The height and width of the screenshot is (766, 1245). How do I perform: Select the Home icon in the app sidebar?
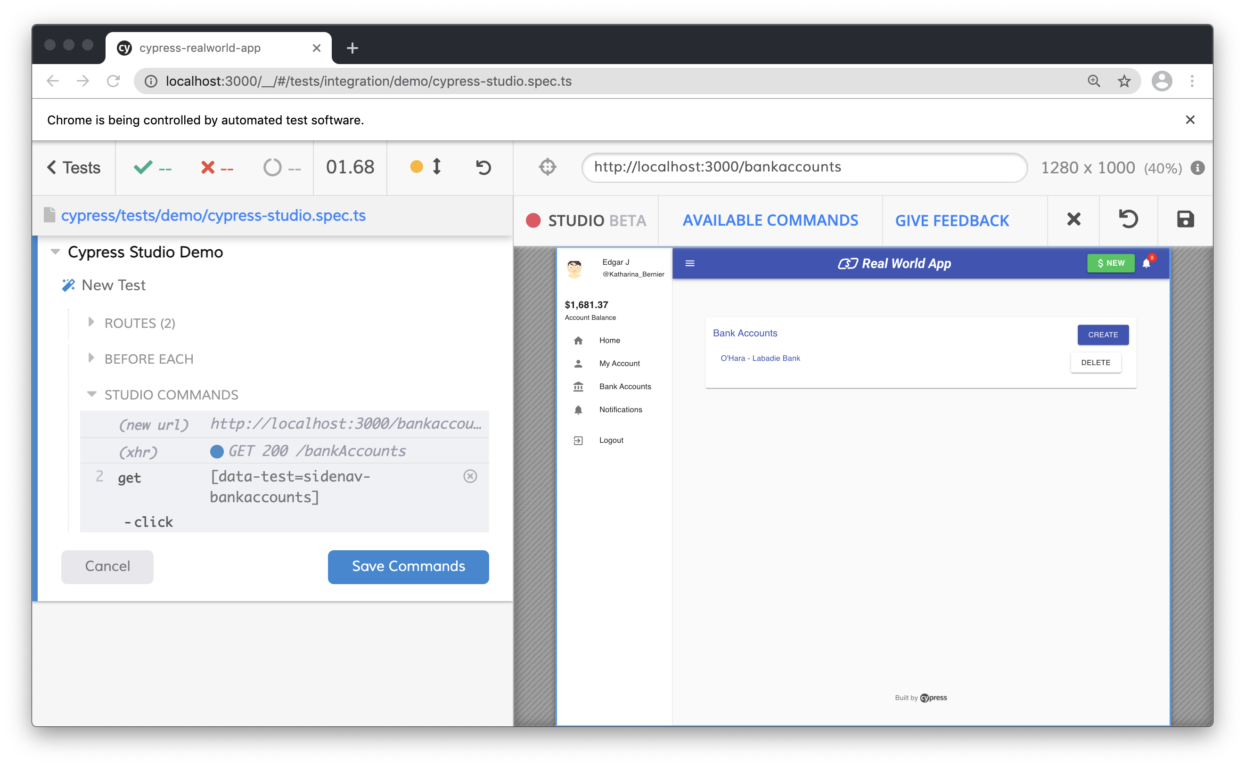pyautogui.click(x=578, y=341)
